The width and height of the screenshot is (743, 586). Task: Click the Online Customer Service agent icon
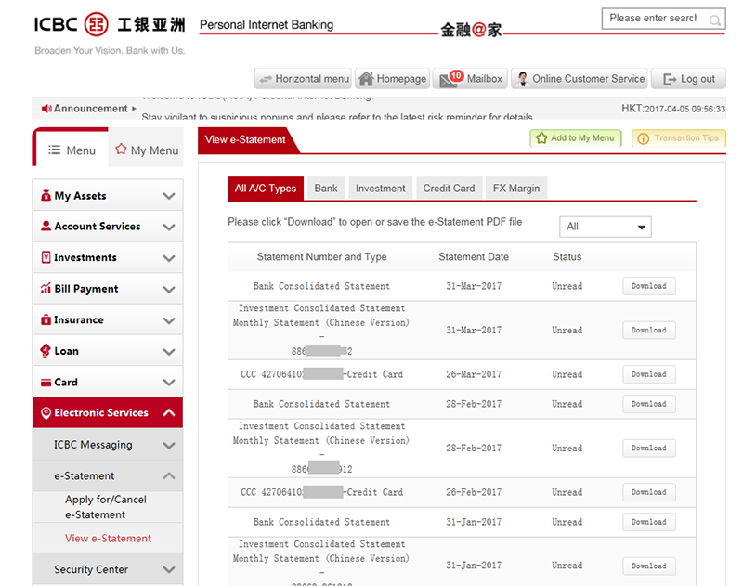click(x=523, y=79)
